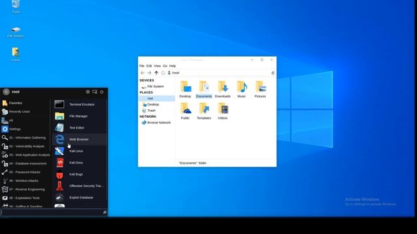Open 06 - Wireless Attacks category
The image size is (417, 234).
25,181
